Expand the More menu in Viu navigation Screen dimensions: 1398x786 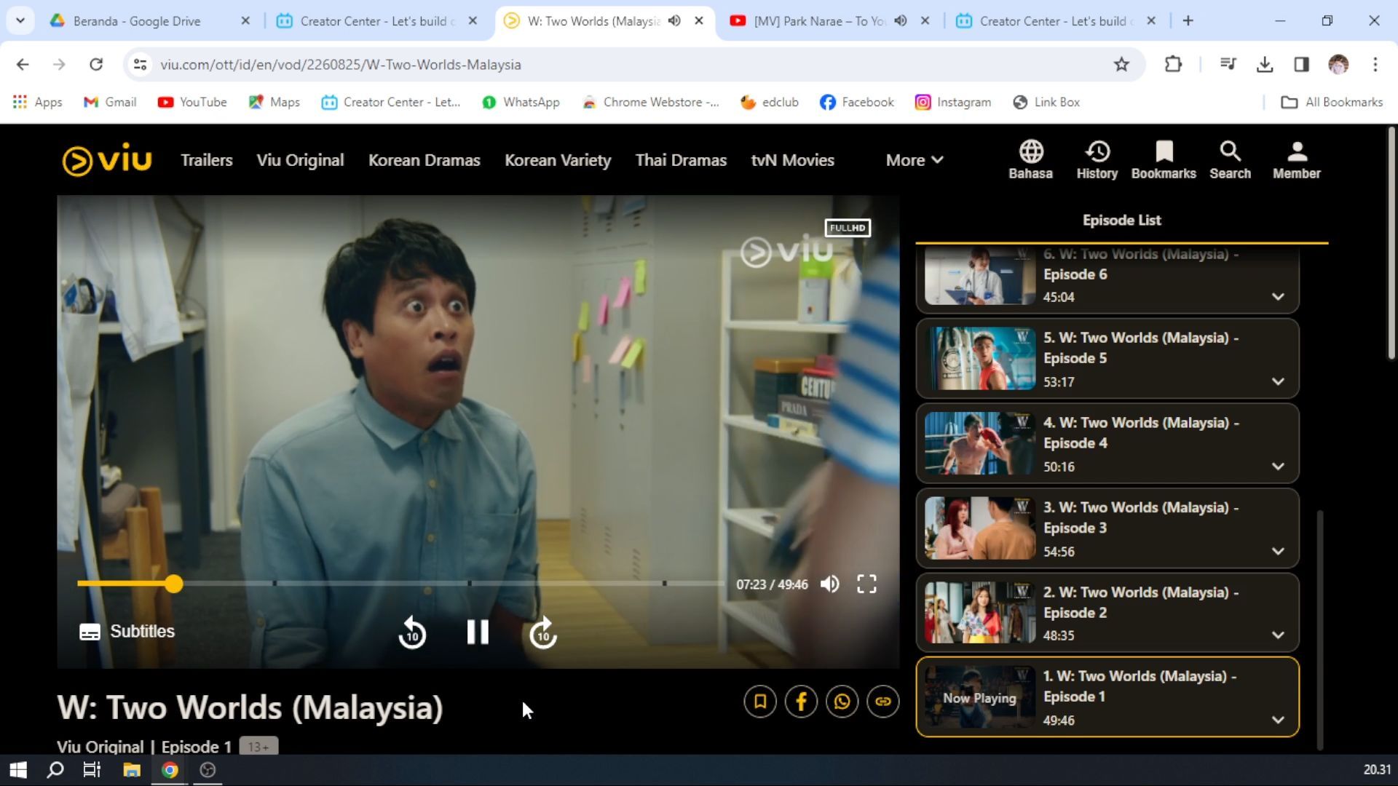point(915,160)
